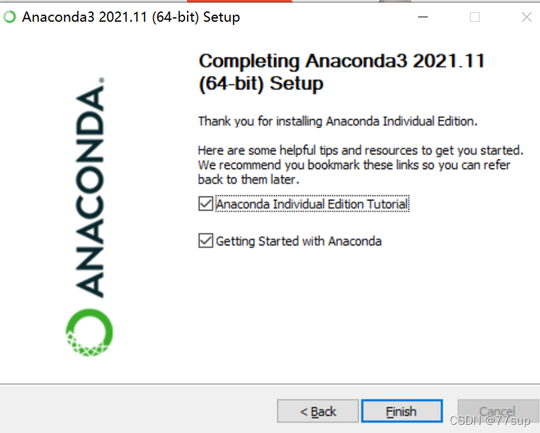The width and height of the screenshot is (540, 433).
Task: Click the Anaconda3 2021.11 (64-bit) Setup title text
Action: tap(131, 17)
